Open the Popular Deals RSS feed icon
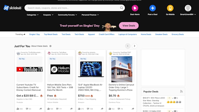The height and width of the screenshot is (112, 199). click(181, 92)
